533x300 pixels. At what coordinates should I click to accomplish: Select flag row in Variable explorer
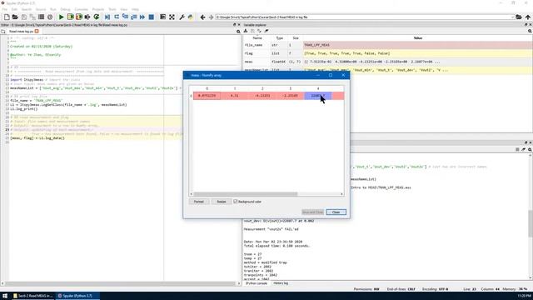click(387, 53)
